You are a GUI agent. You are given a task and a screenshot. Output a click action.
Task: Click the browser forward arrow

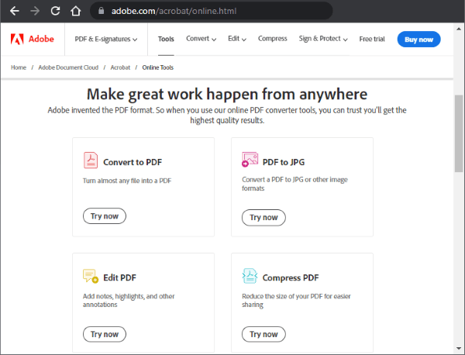click(x=35, y=11)
